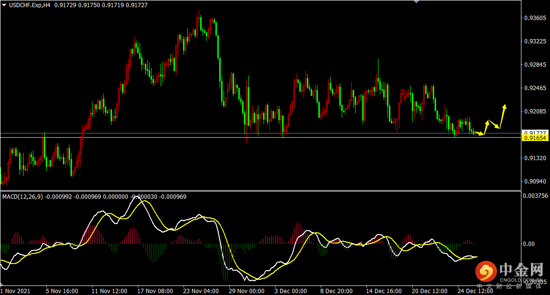Viewport: 550px width, 295px height.
Task: Click the MACD(12,26,9) indicator label
Action: click(22, 197)
